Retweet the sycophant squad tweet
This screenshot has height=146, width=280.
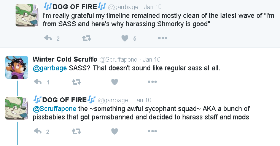(76, 132)
